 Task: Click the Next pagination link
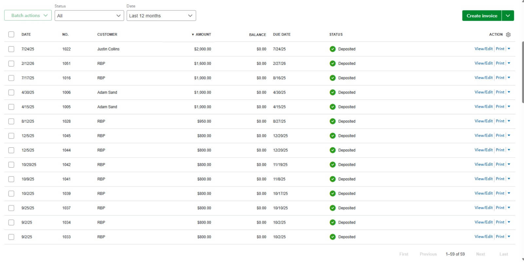(480, 254)
